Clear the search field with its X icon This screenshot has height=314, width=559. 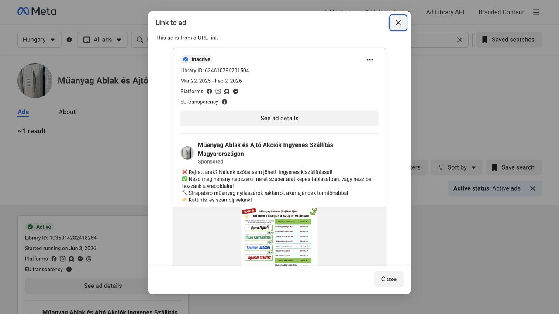point(460,40)
